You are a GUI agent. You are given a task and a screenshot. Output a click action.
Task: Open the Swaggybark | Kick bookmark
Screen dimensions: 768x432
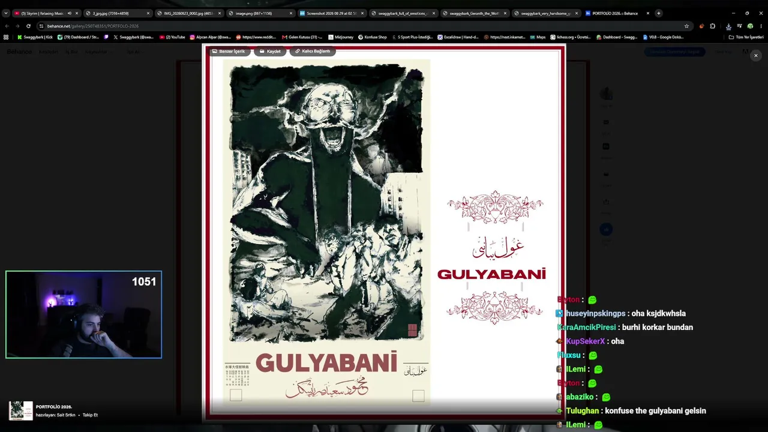35,37
